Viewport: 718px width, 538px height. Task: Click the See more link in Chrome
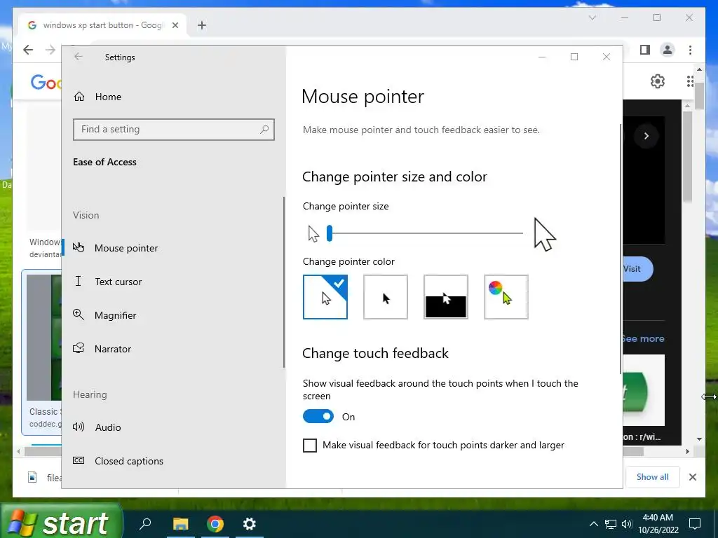point(644,338)
